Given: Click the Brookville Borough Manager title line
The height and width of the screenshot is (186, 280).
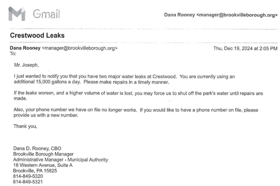Looking at the screenshot, I should point(43,154).
